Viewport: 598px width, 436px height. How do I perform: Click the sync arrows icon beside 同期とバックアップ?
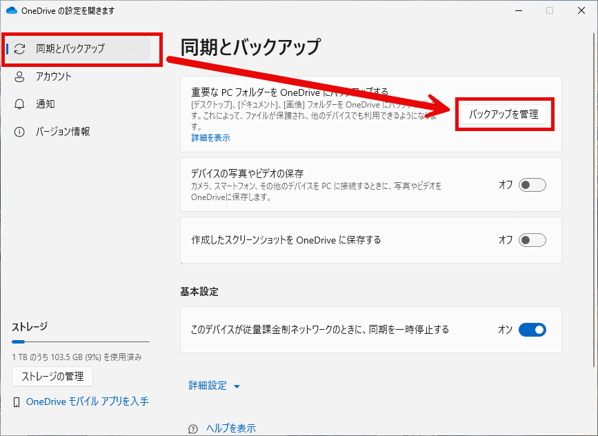(20, 49)
